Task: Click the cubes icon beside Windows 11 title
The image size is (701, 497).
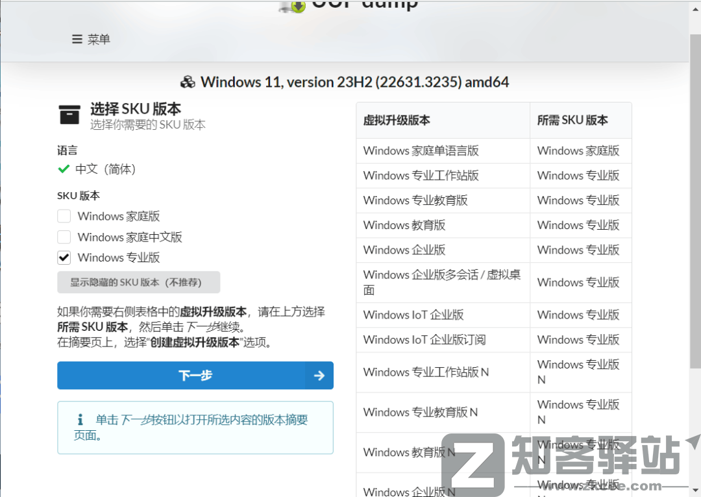Action: coord(188,82)
